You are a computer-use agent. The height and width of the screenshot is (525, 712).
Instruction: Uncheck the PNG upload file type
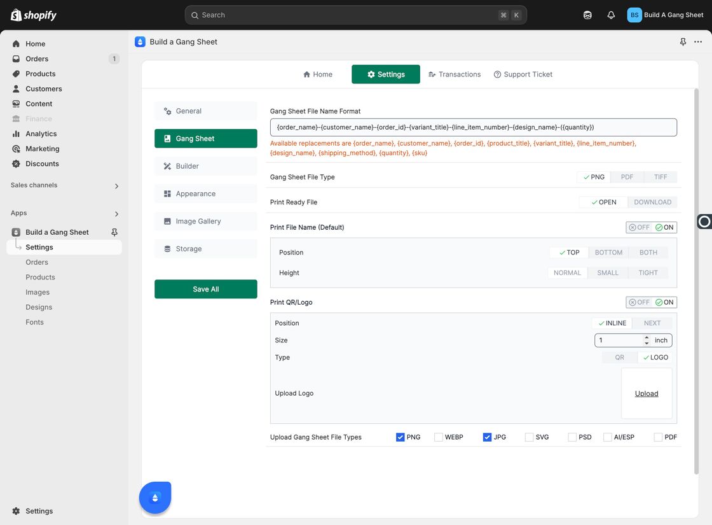tap(400, 437)
